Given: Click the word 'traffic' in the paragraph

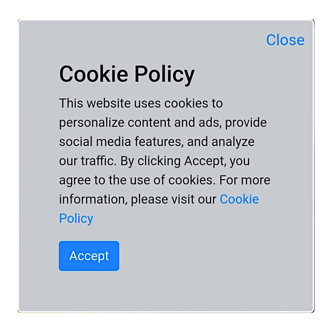Looking at the screenshot, I should [98, 161].
